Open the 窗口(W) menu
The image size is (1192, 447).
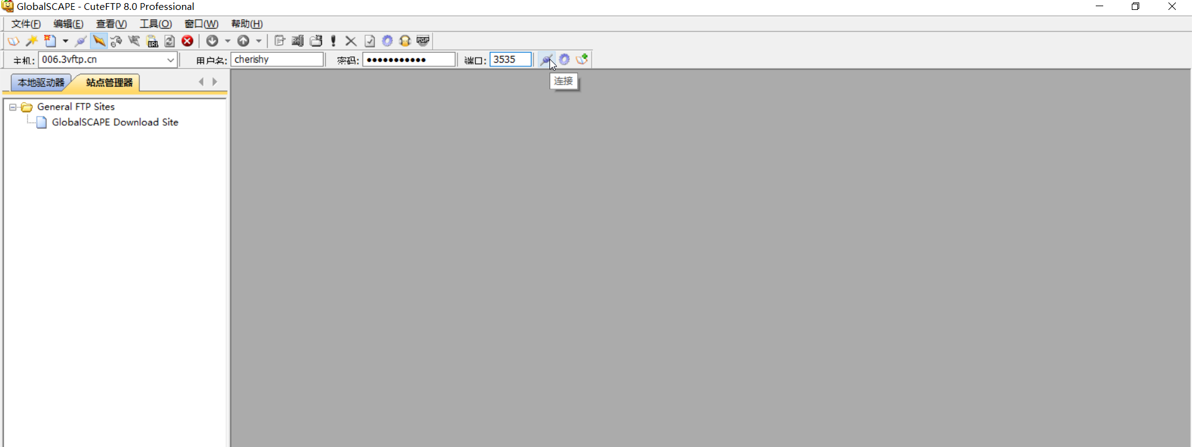click(201, 24)
